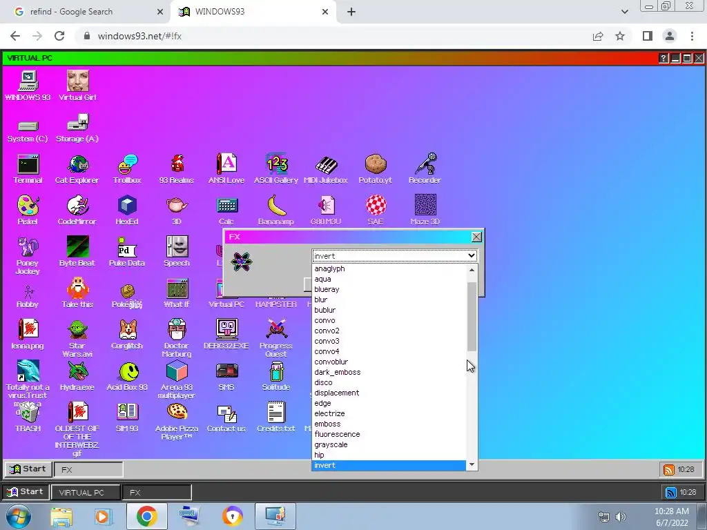Screen dimensions: 707x530
Task: Click host taskbar volume speaker icon
Action: click(621, 516)
